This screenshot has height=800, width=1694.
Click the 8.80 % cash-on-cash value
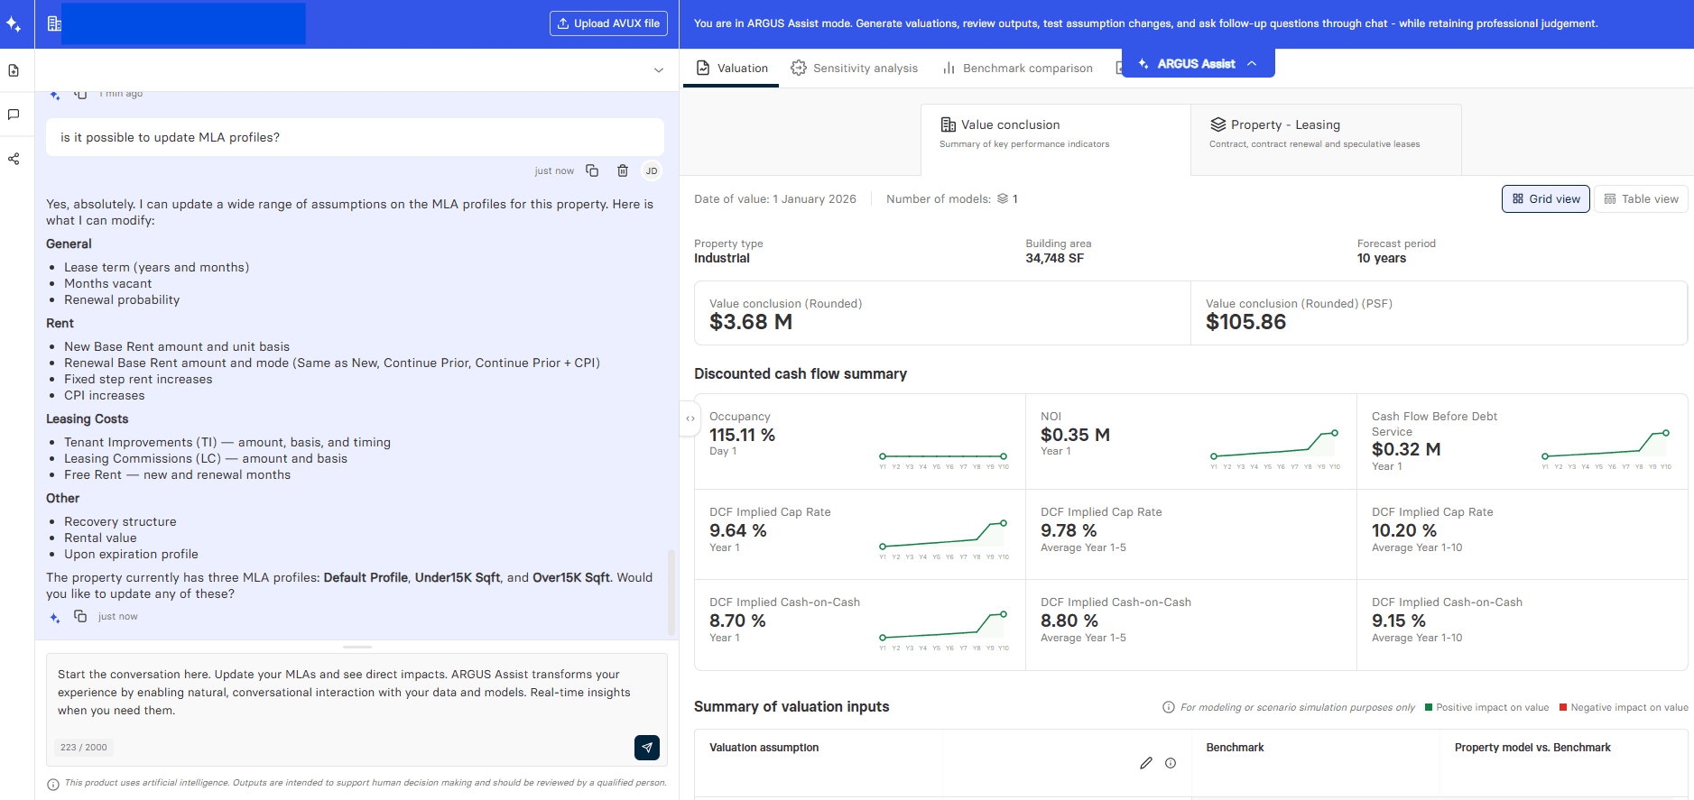1069,621
